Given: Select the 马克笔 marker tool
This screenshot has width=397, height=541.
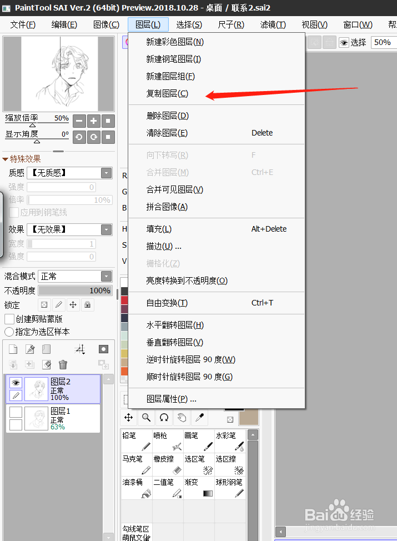Looking at the screenshot, I should coord(137,464).
